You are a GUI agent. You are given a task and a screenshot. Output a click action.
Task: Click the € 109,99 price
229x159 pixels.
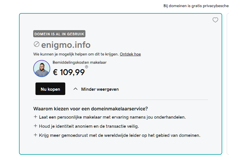[x=69, y=72]
